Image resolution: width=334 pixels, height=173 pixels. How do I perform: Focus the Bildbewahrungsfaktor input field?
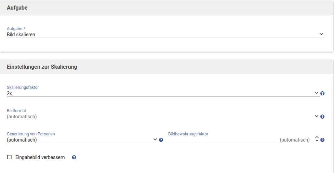[x=239, y=140]
